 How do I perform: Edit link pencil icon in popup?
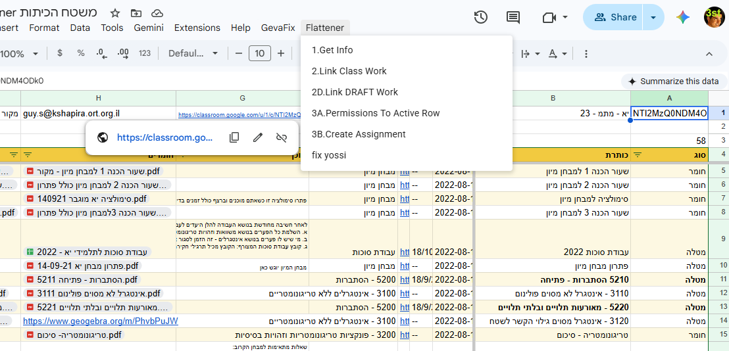coord(257,137)
